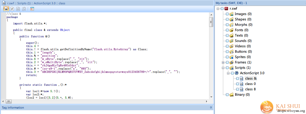Check the class 0 checkbox
306x114 pixels.
click(237, 84)
